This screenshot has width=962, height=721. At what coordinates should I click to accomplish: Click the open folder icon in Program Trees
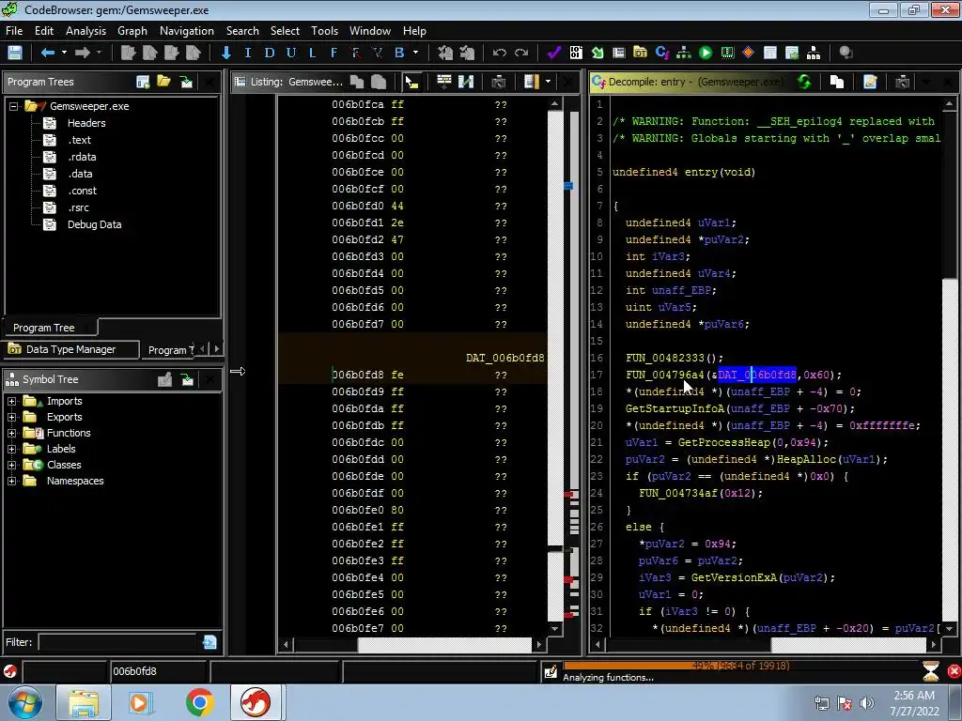163,81
